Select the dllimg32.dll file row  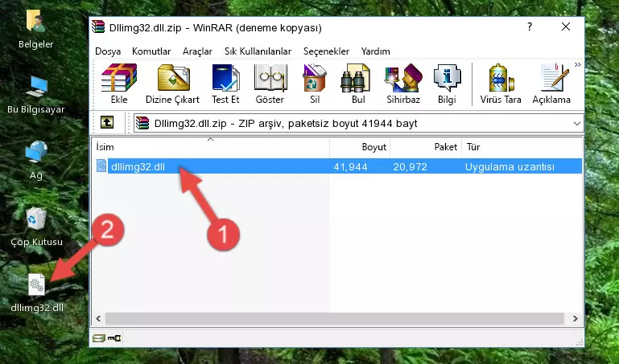(x=337, y=166)
